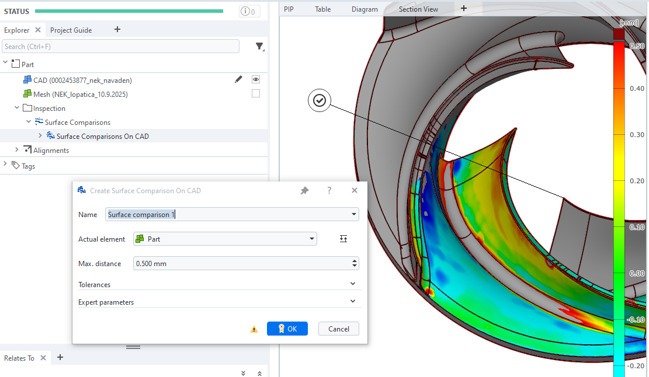
Task: Open help with the question mark icon
Action: pyautogui.click(x=329, y=191)
